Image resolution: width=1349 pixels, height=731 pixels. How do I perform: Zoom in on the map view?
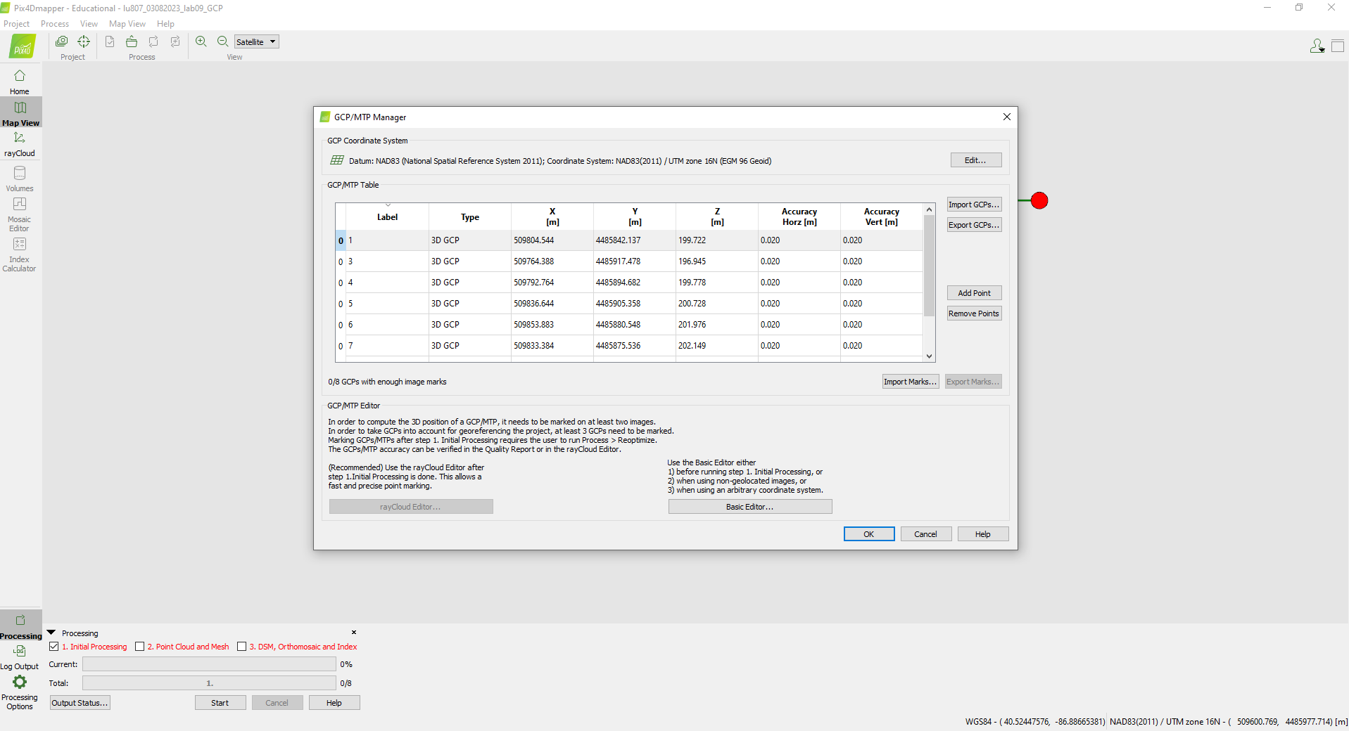pos(201,41)
